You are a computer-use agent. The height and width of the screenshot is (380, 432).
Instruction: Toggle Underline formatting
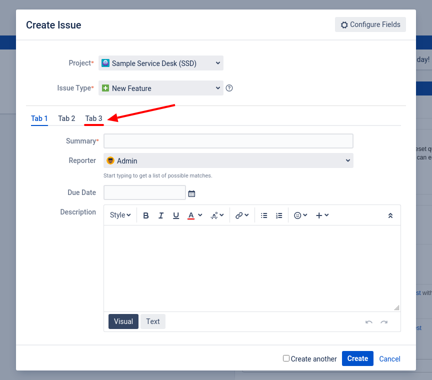176,215
